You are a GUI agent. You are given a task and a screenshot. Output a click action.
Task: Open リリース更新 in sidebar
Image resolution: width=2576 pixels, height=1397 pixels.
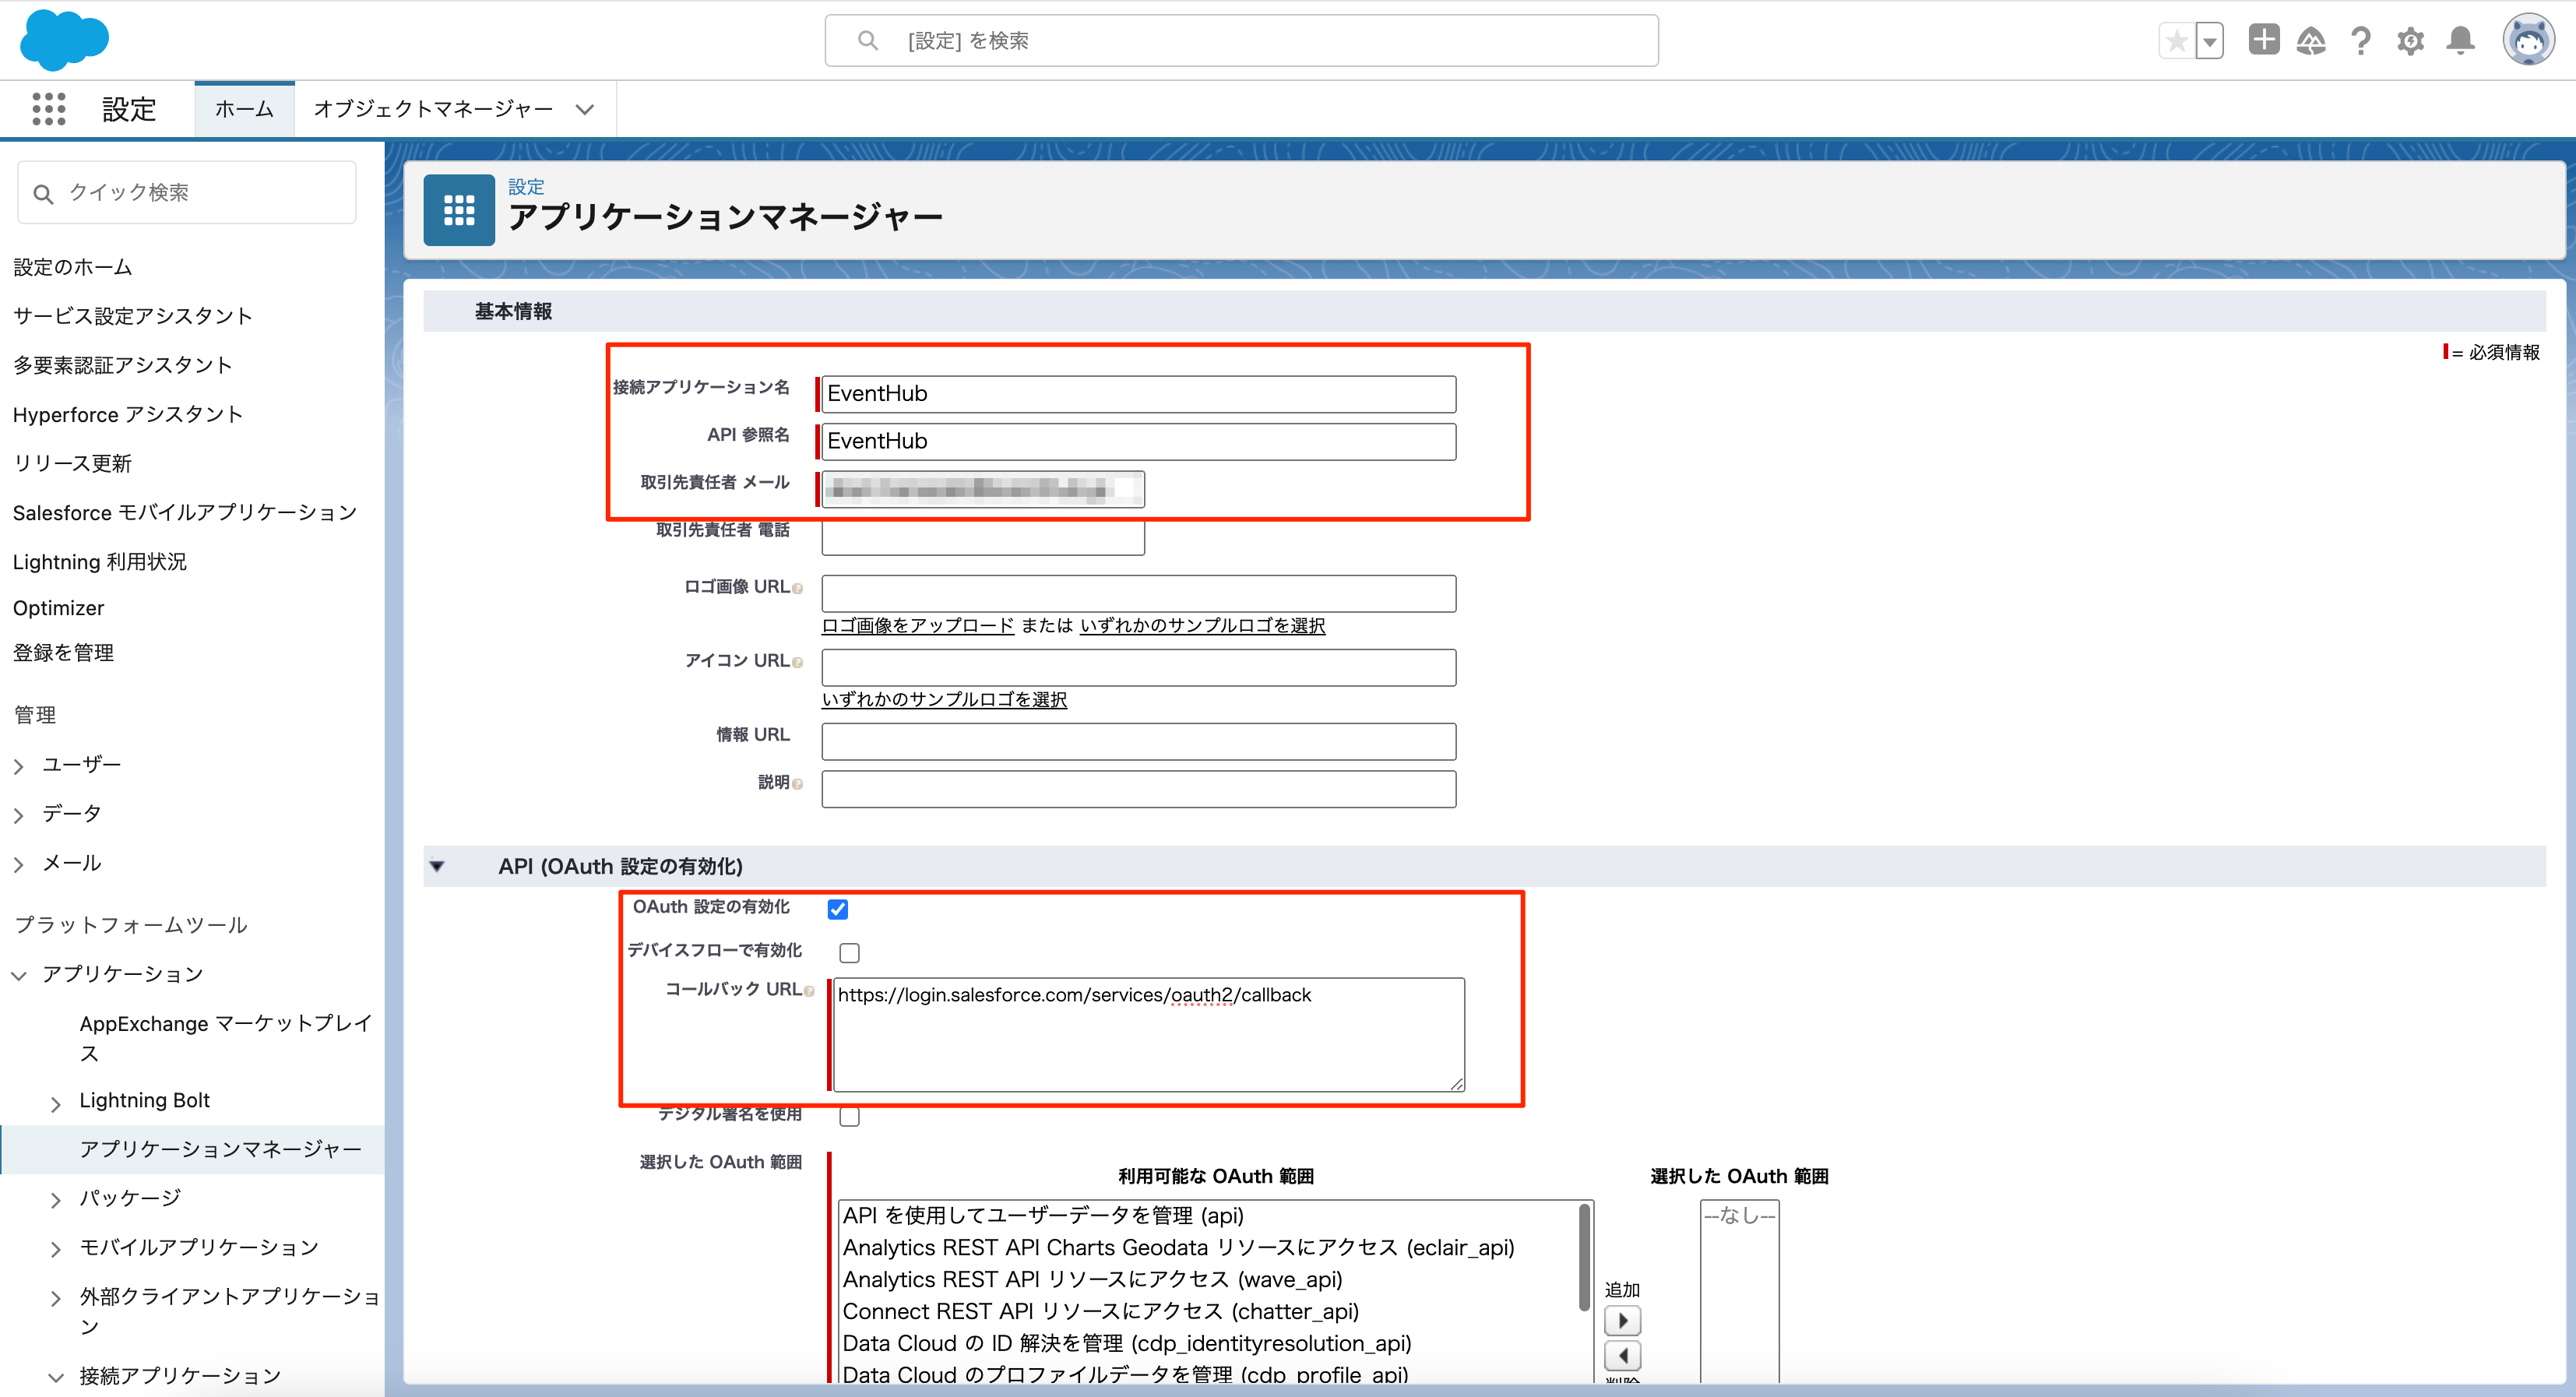coord(73,463)
